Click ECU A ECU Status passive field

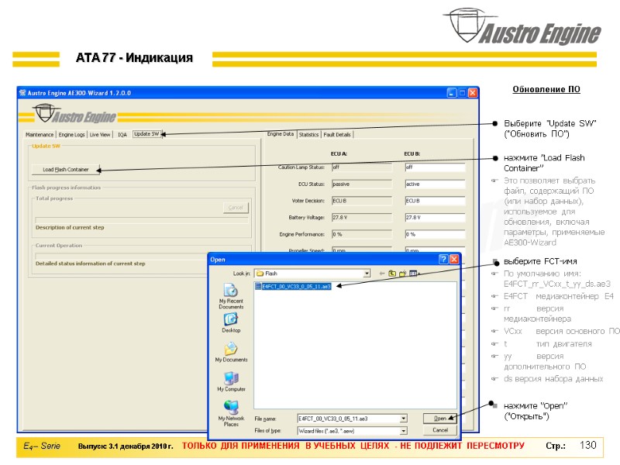362,184
